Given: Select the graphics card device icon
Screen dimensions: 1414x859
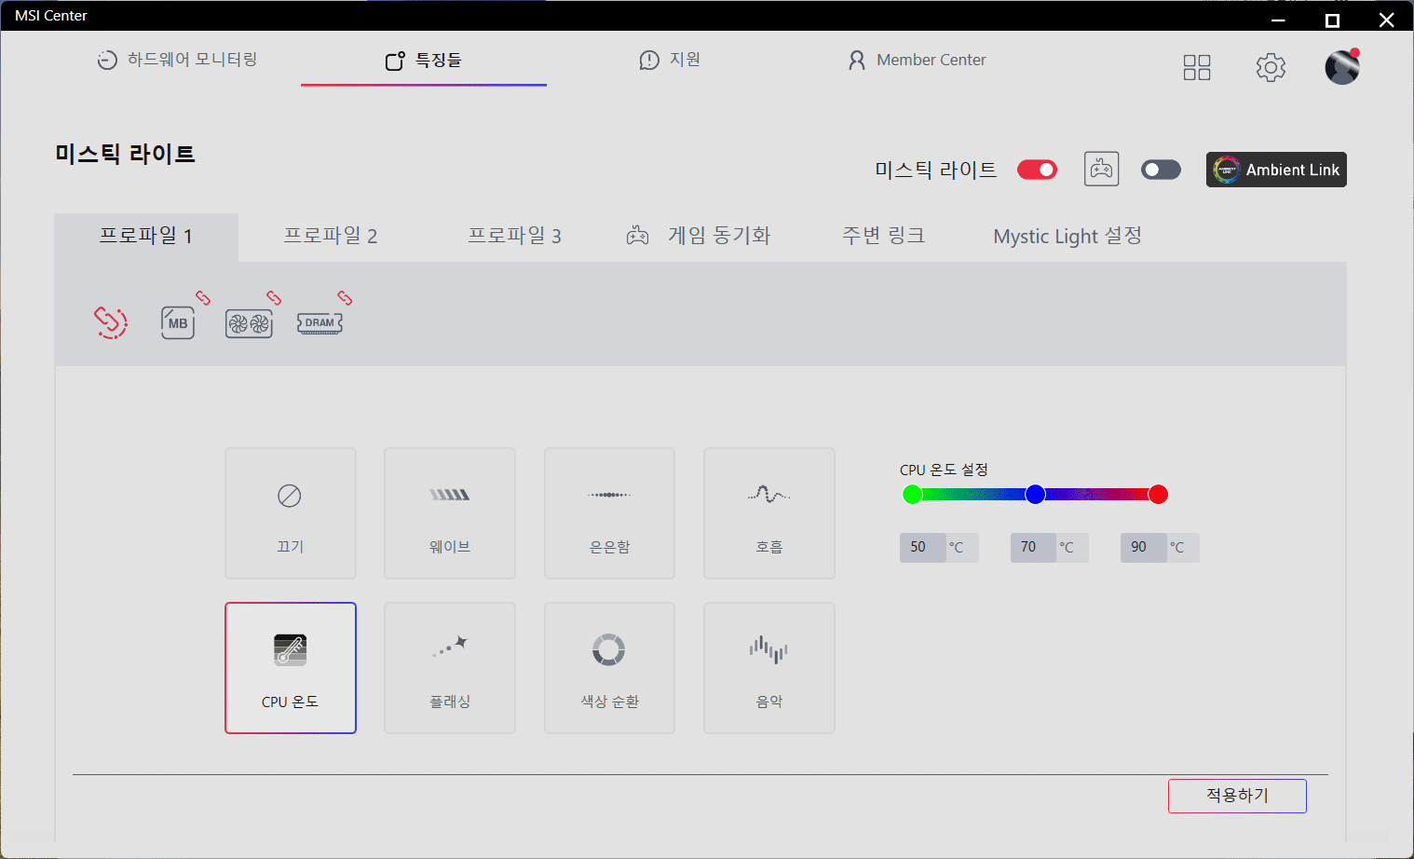Looking at the screenshot, I should point(249,323).
